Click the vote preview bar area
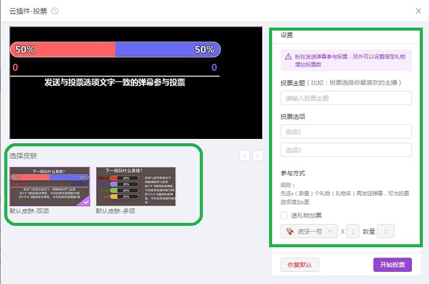This screenshot has height=284, width=429. [115, 50]
